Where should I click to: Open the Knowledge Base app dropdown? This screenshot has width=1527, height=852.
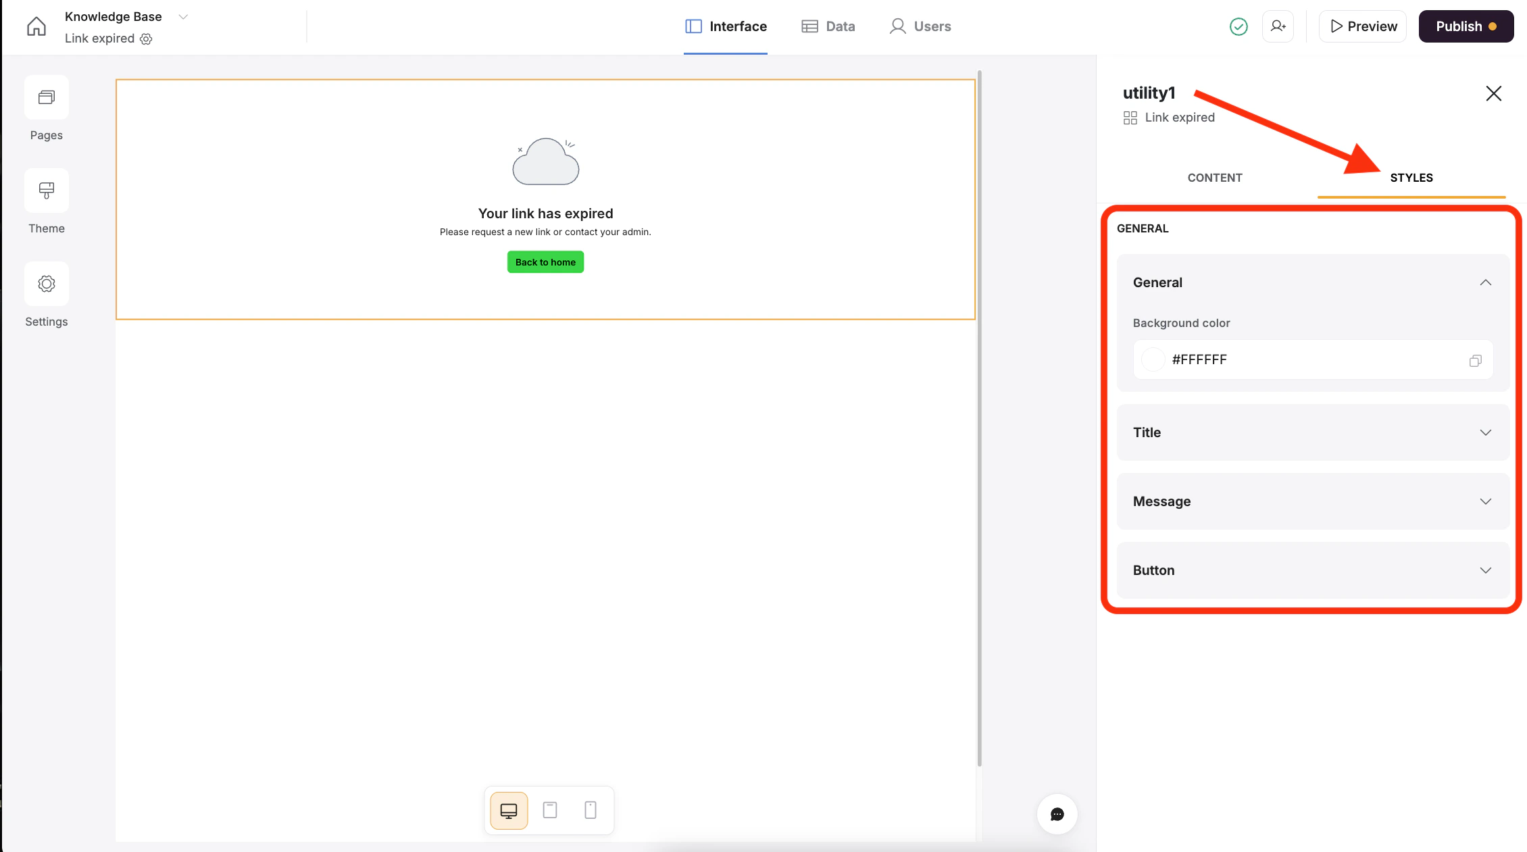183,17
